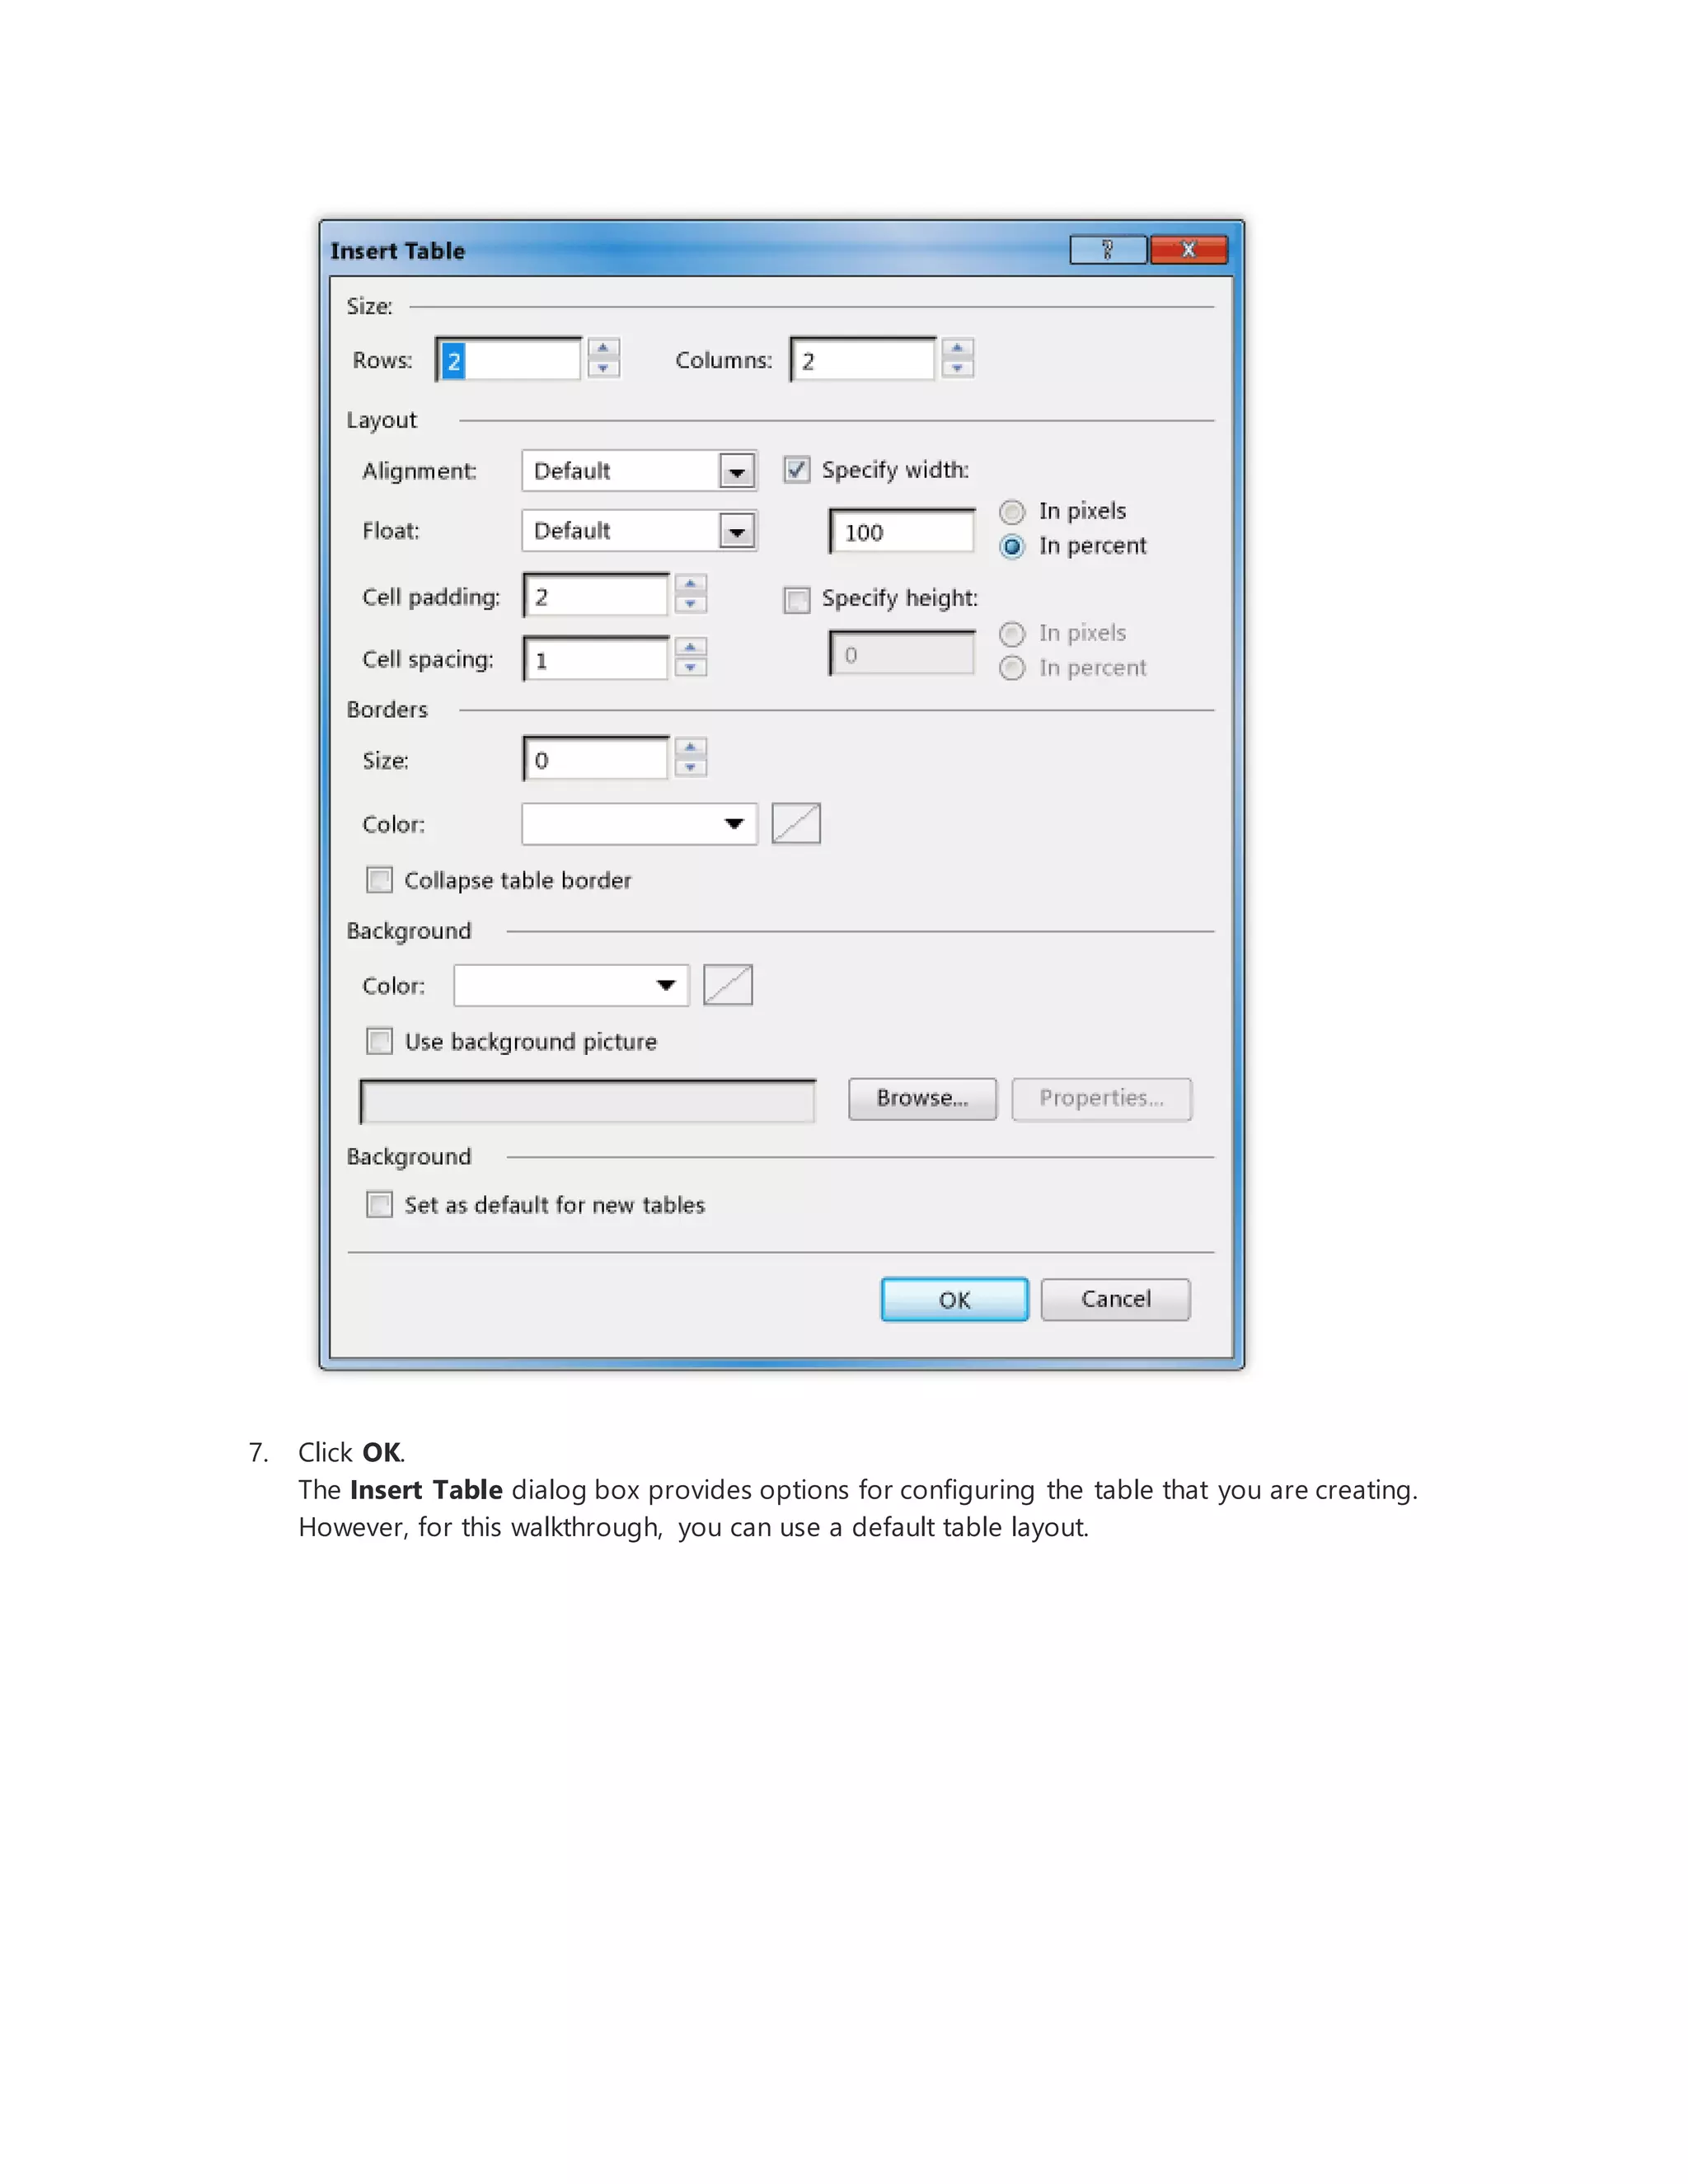This screenshot has width=1688, height=2184.
Task: Enable the Specify height checkbox
Action: point(796,599)
